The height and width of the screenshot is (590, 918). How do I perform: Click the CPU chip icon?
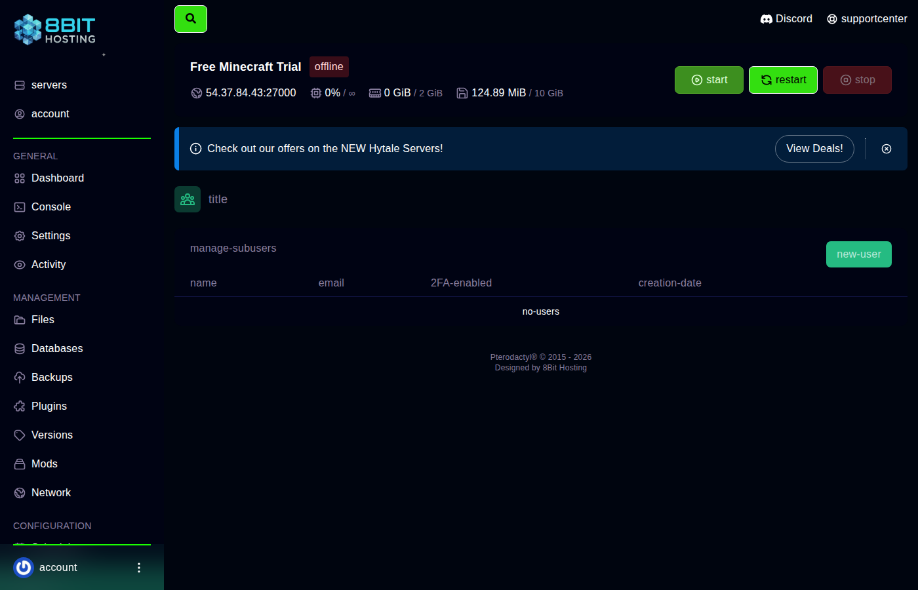(x=316, y=93)
